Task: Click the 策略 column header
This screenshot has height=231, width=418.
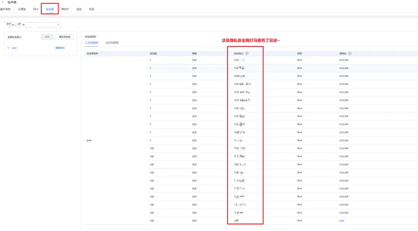Action: click(194, 54)
